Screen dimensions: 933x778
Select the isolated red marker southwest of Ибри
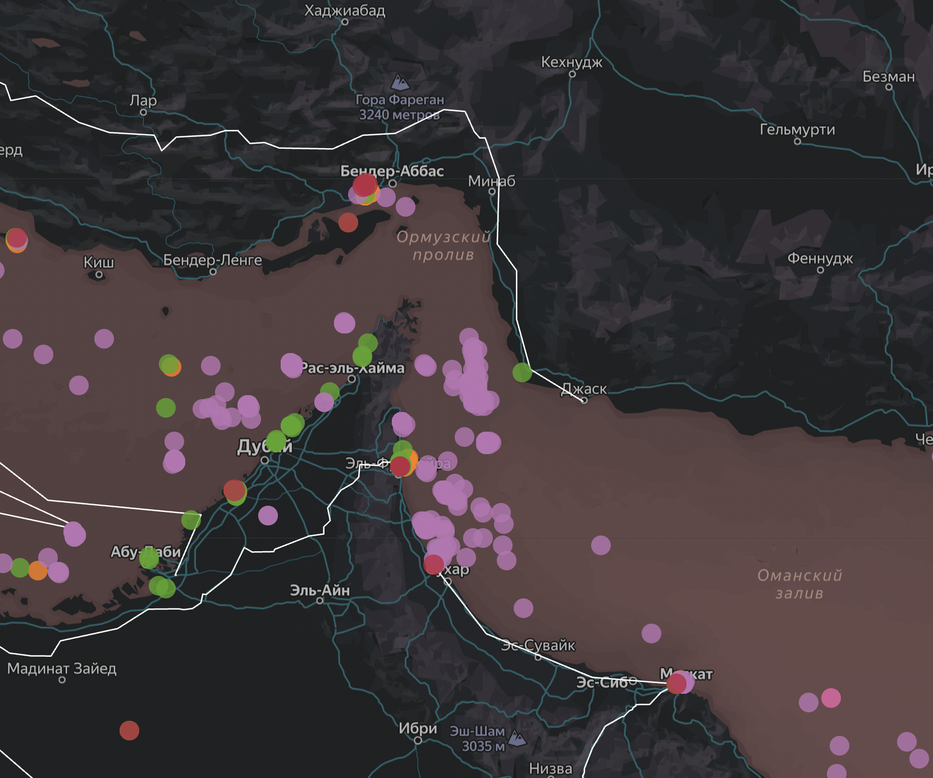click(129, 730)
